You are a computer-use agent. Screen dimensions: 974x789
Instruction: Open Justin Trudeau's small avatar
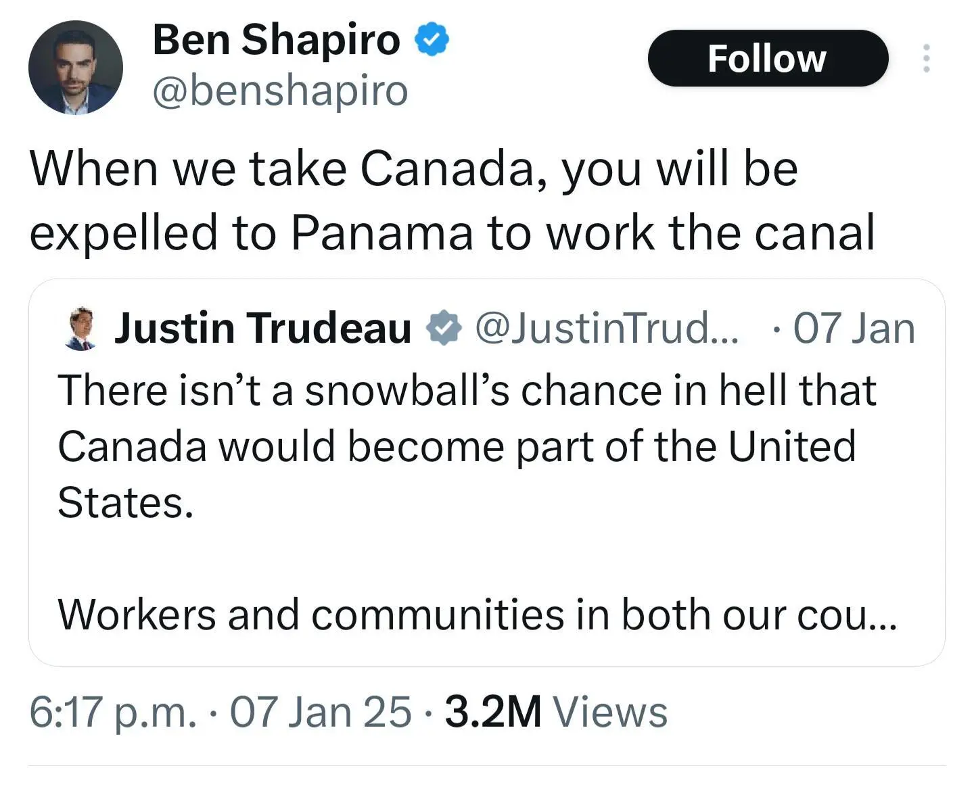click(x=82, y=329)
